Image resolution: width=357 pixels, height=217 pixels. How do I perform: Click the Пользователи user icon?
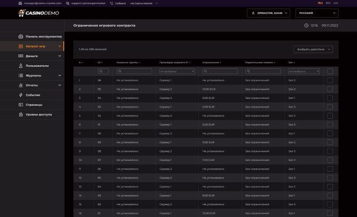(x=20, y=66)
